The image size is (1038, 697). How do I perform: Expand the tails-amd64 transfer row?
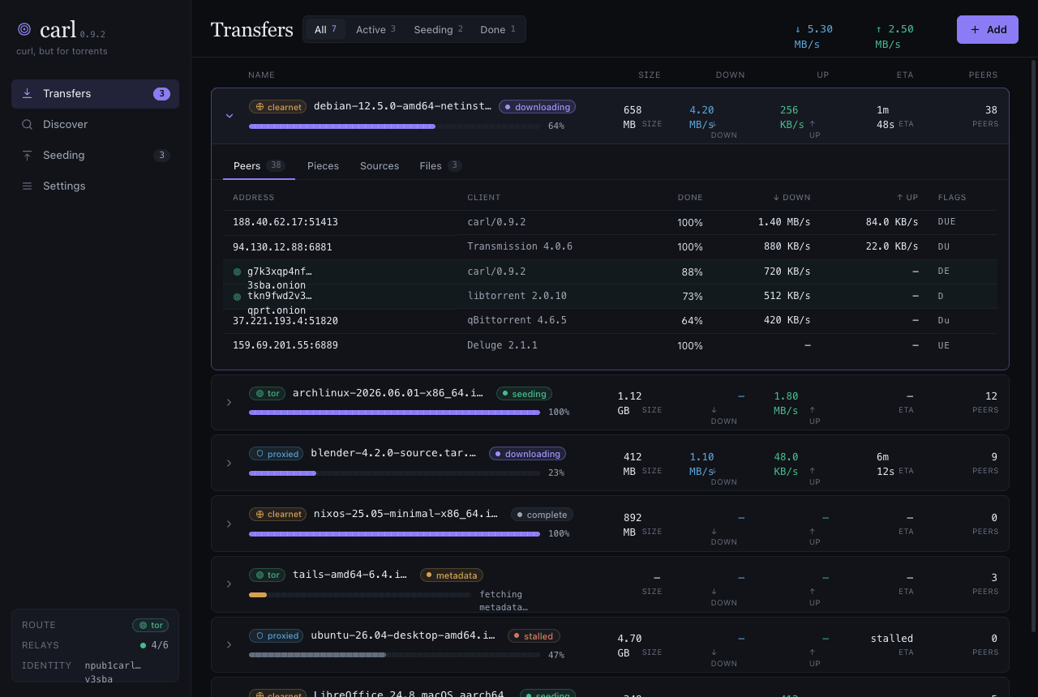tap(229, 584)
